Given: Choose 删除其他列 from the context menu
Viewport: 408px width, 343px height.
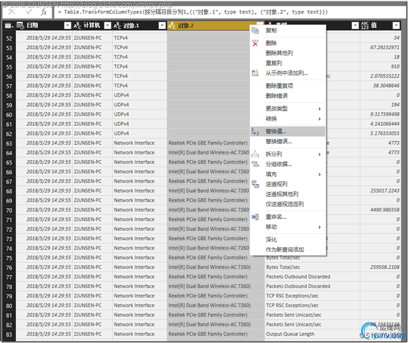Looking at the screenshot, I should 279,53.
